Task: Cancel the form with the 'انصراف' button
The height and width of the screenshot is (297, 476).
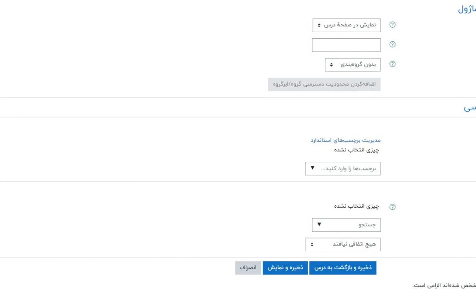Action: 248,268
